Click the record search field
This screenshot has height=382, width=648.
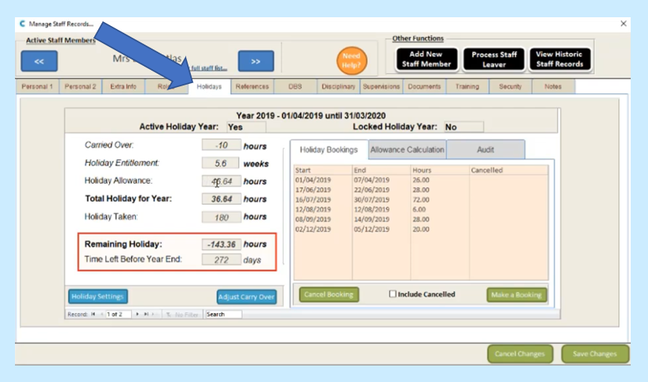[223, 315]
